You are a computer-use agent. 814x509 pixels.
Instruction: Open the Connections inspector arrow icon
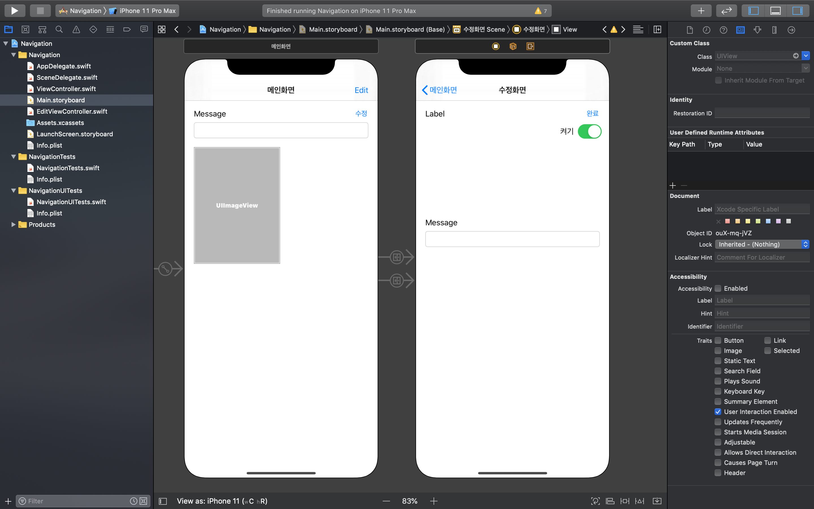791,30
